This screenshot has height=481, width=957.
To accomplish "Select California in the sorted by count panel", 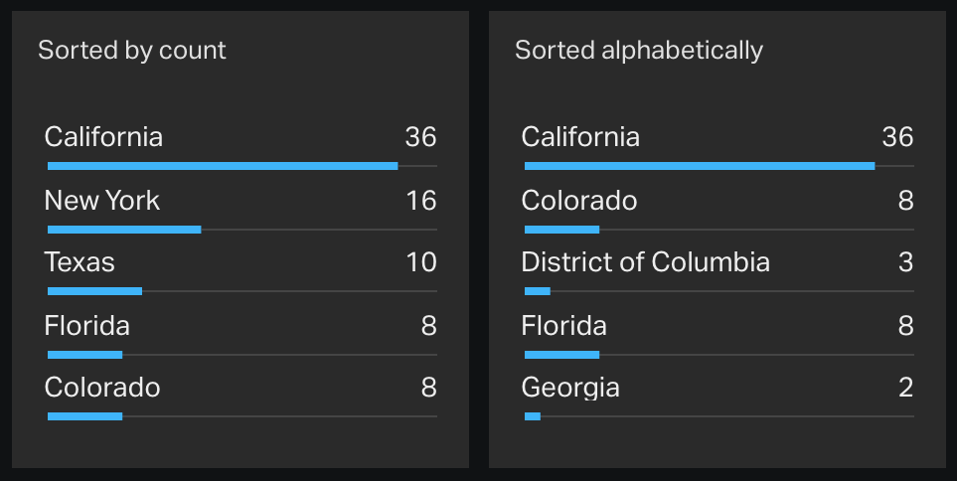I will click(x=103, y=137).
